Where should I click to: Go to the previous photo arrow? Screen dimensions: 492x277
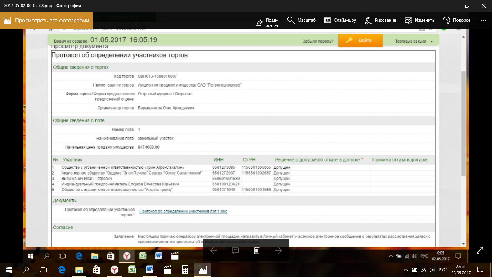click(x=214, y=250)
